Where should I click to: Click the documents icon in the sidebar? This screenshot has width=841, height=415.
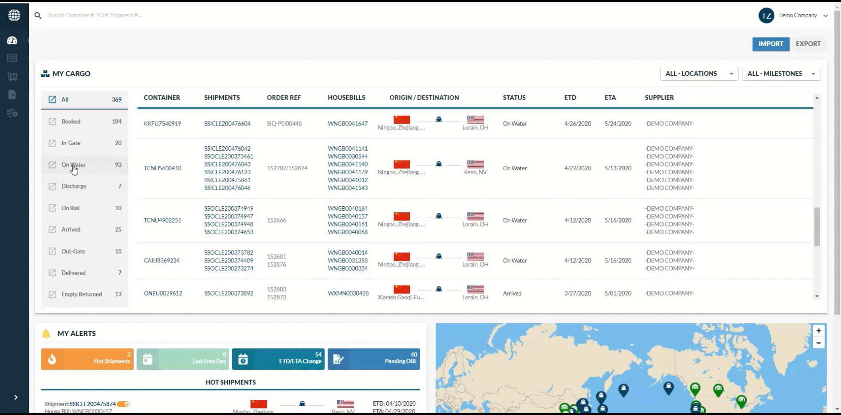(x=12, y=94)
